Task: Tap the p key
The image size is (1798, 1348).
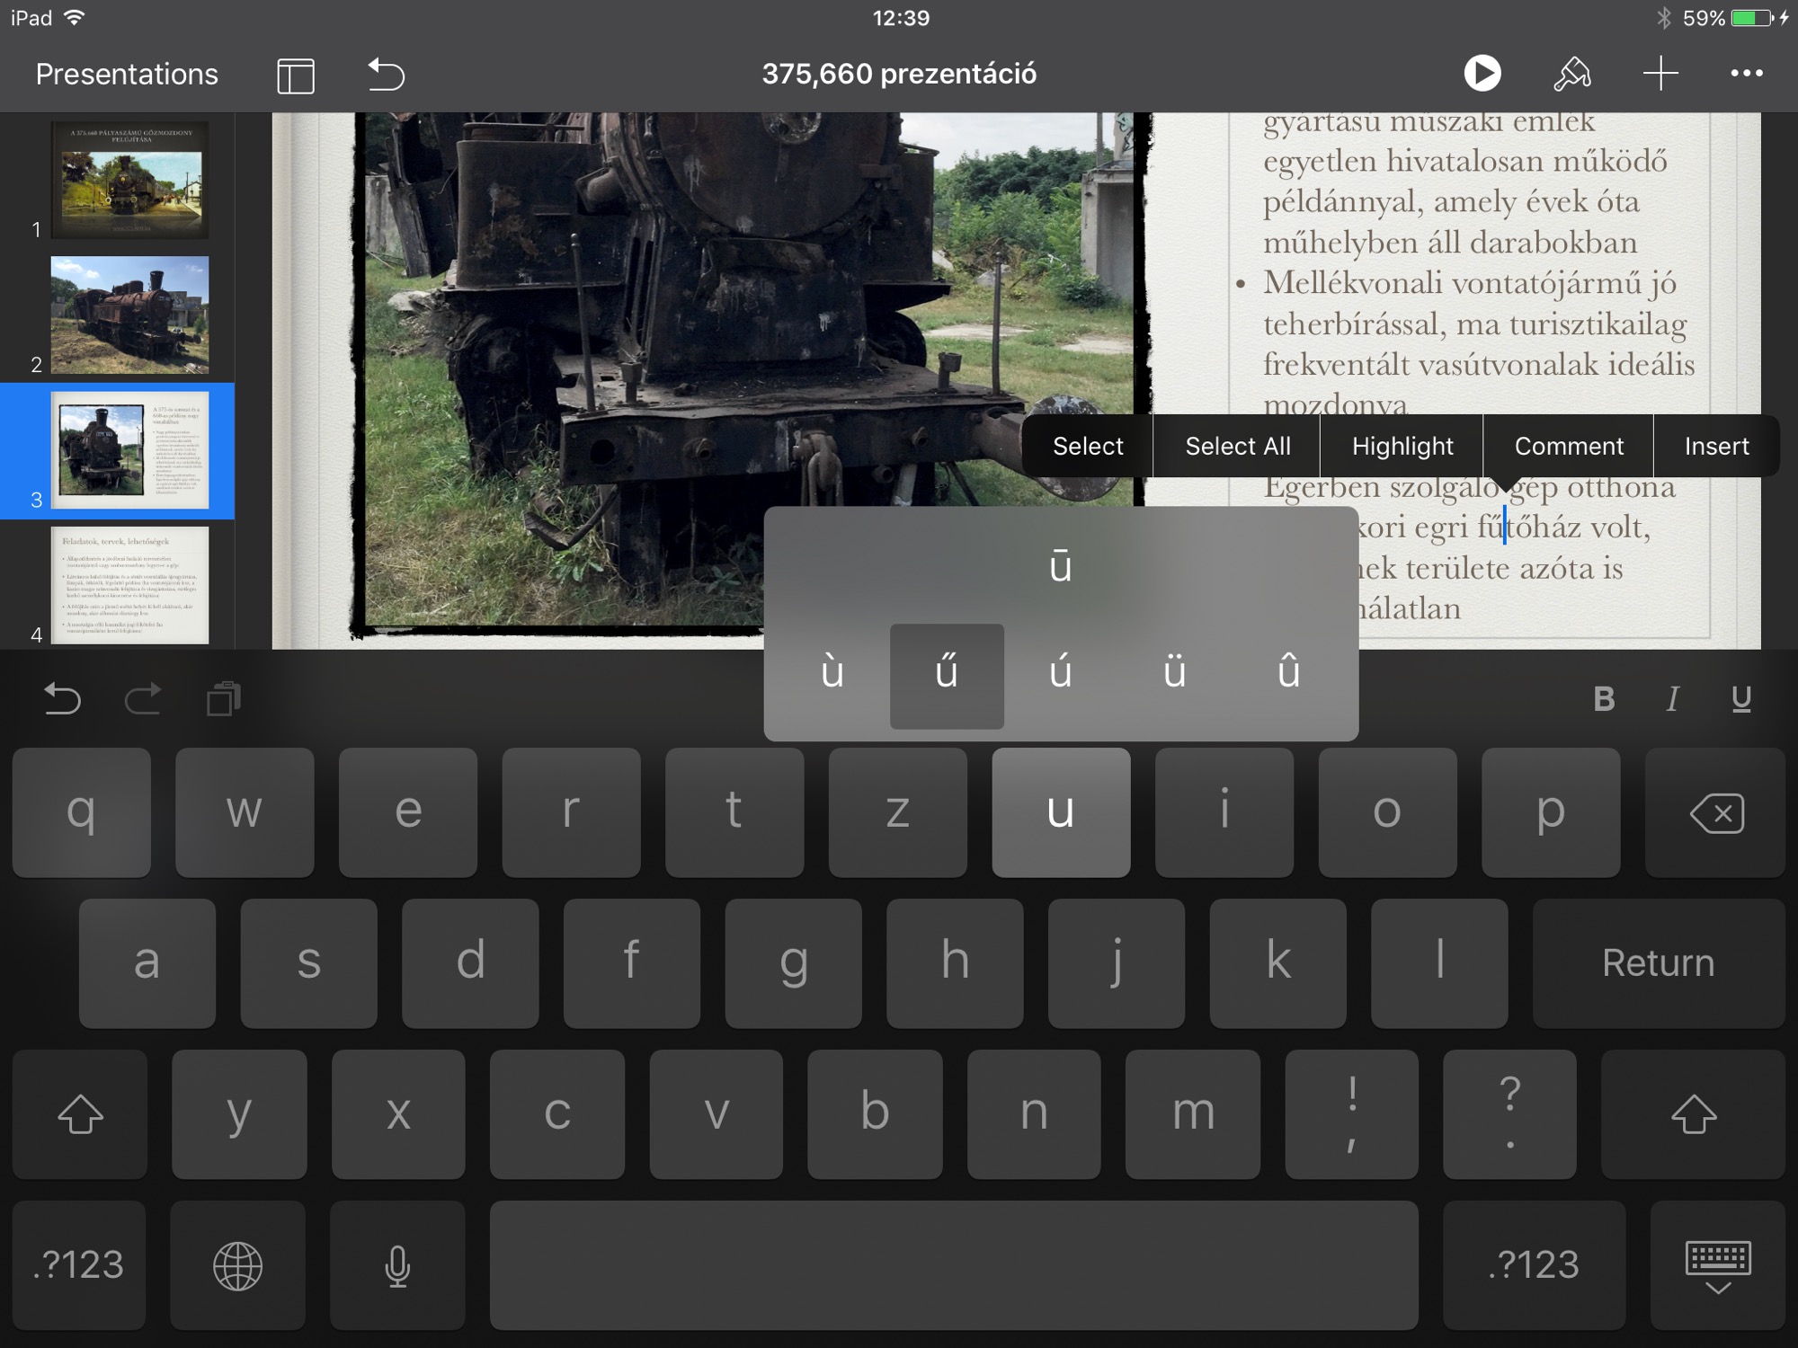Action: [x=1551, y=812]
